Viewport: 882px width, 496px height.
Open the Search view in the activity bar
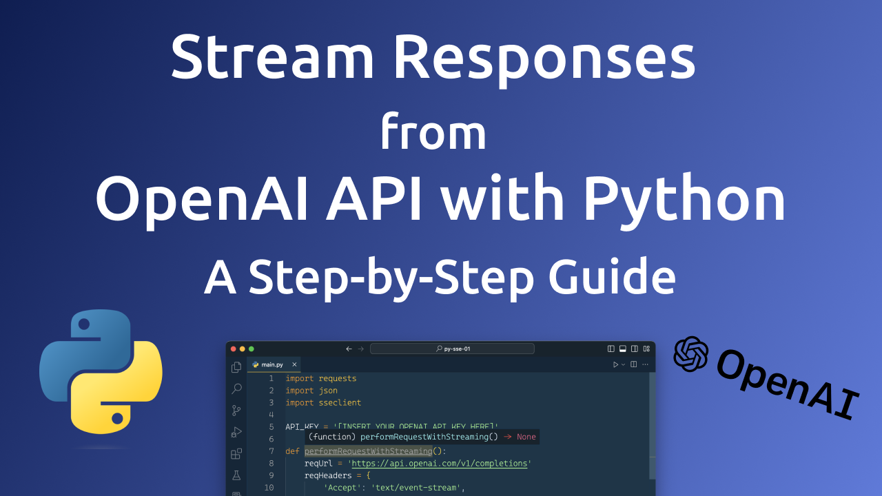236,389
